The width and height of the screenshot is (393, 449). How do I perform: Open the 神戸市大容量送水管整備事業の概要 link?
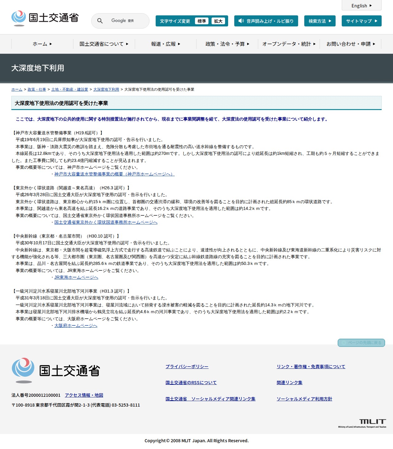(x=115, y=174)
